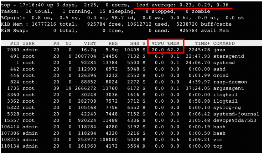Click the 9.9g RES value
This screenshot has height=154, width=264.
point(112,50)
